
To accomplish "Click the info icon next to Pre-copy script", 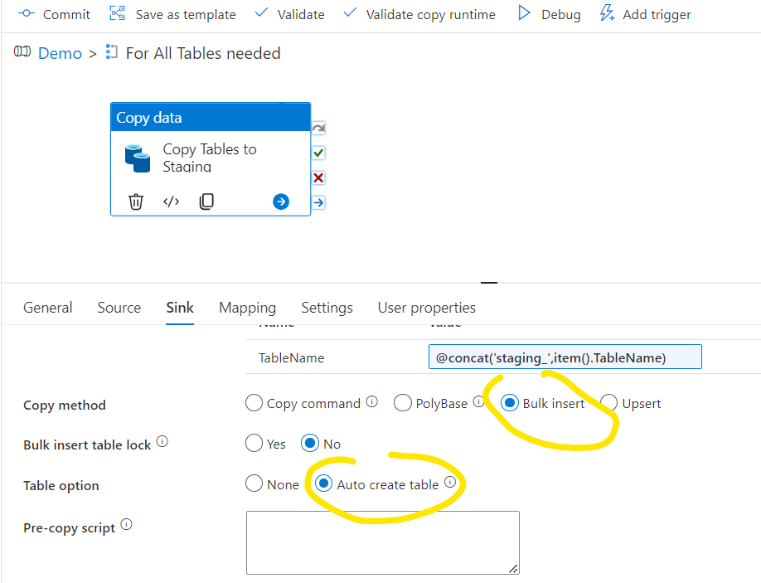I will [126, 525].
